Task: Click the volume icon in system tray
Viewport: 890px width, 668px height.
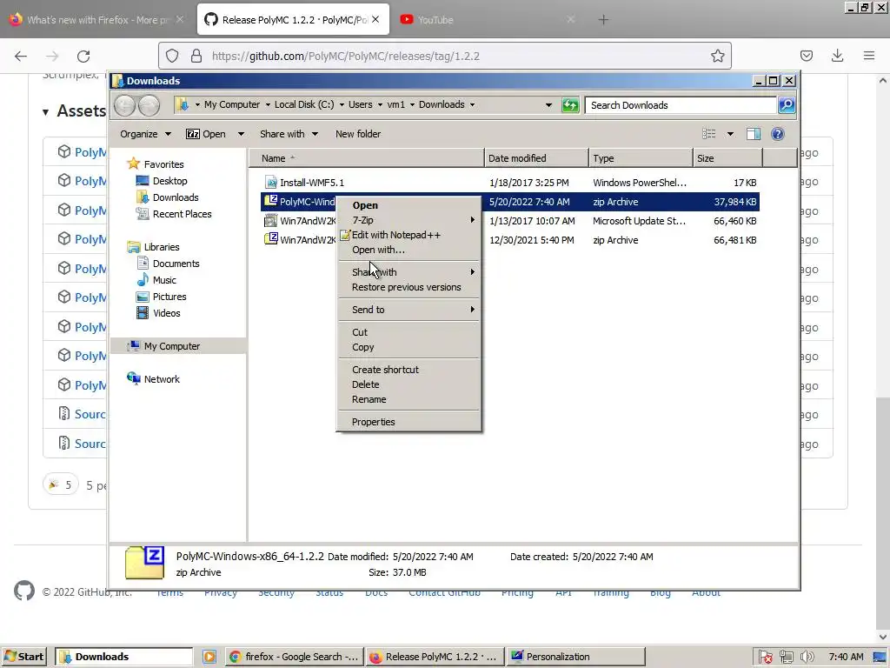Action: pyautogui.click(x=807, y=657)
